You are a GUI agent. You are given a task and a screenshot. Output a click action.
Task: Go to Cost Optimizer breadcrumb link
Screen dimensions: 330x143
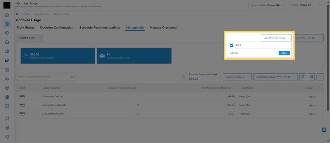pyautogui.click(x=42, y=14)
